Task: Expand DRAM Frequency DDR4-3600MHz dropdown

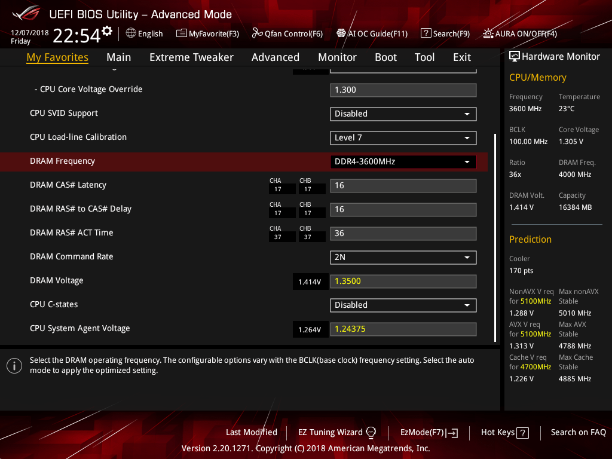Action: (x=403, y=161)
